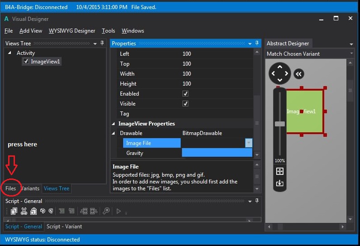Click the increase indent icon

(x=94, y=211)
